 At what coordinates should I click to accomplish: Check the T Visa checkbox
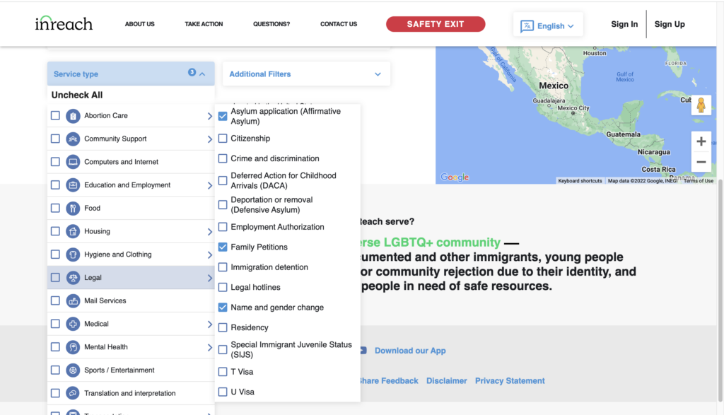pyautogui.click(x=223, y=372)
